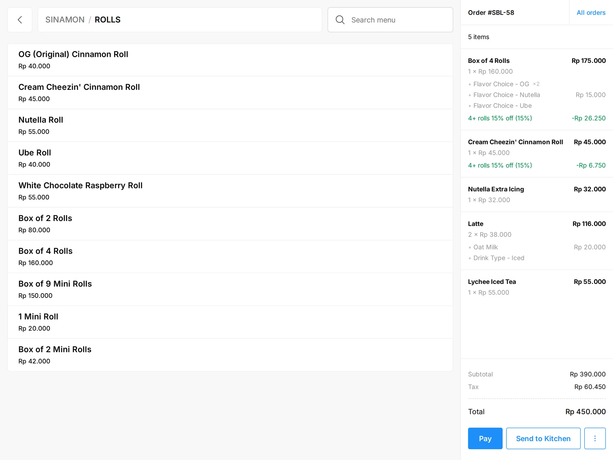Add Box of 2 Mini Rolls item
The width and height of the screenshot is (613, 460).
pyautogui.click(x=230, y=355)
